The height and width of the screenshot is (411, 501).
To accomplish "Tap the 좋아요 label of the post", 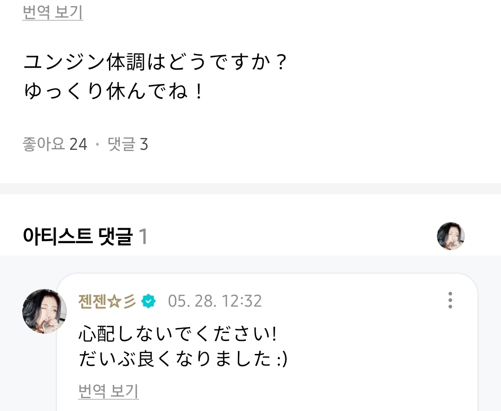I will pyautogui.click(x=44, y=144).
